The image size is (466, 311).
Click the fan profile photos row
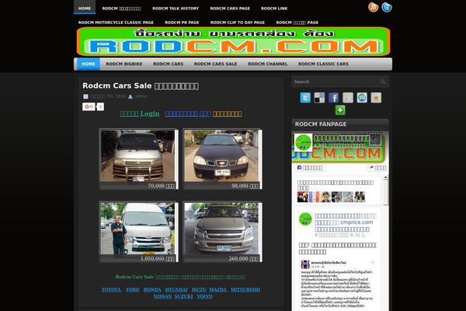[x=331, y=197]
